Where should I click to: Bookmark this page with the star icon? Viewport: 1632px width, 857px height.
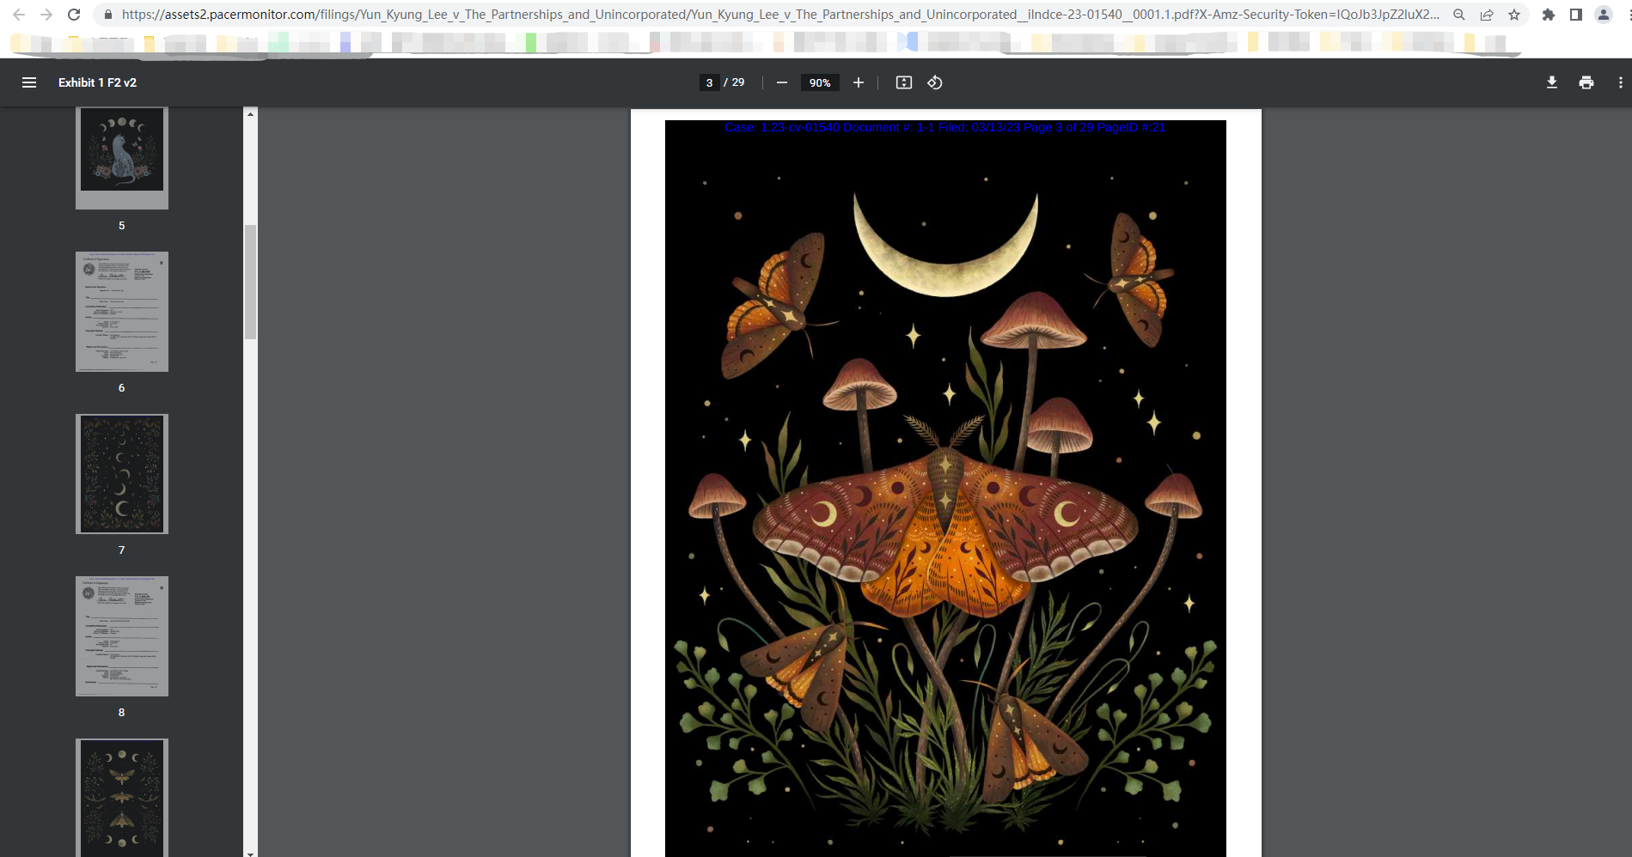(x=1514, y=15)
